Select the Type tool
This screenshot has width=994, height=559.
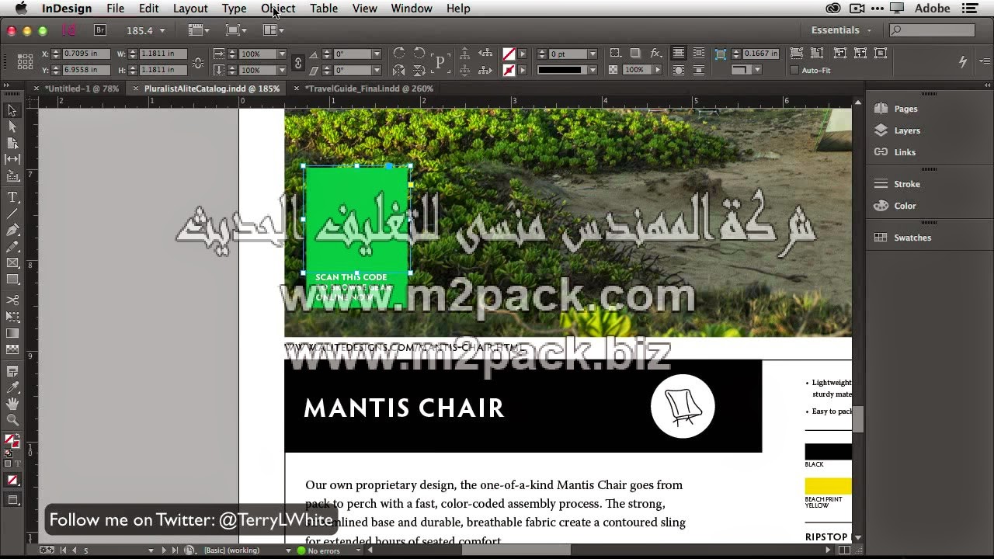[x=12, y=197]
